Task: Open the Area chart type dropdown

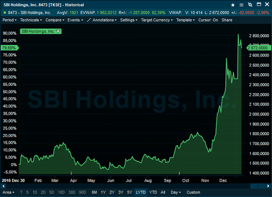Action: point(8,192)
